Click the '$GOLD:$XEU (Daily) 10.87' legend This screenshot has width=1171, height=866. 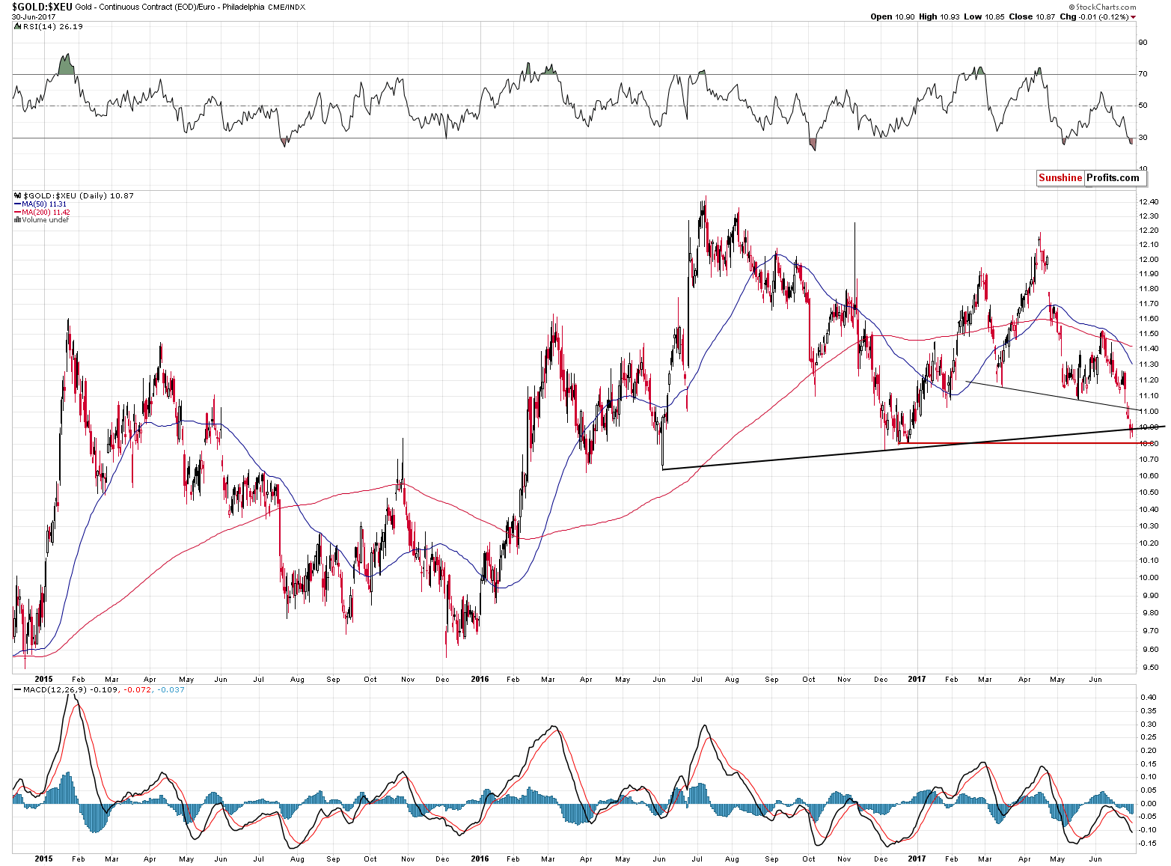click(x=79, y=195)
